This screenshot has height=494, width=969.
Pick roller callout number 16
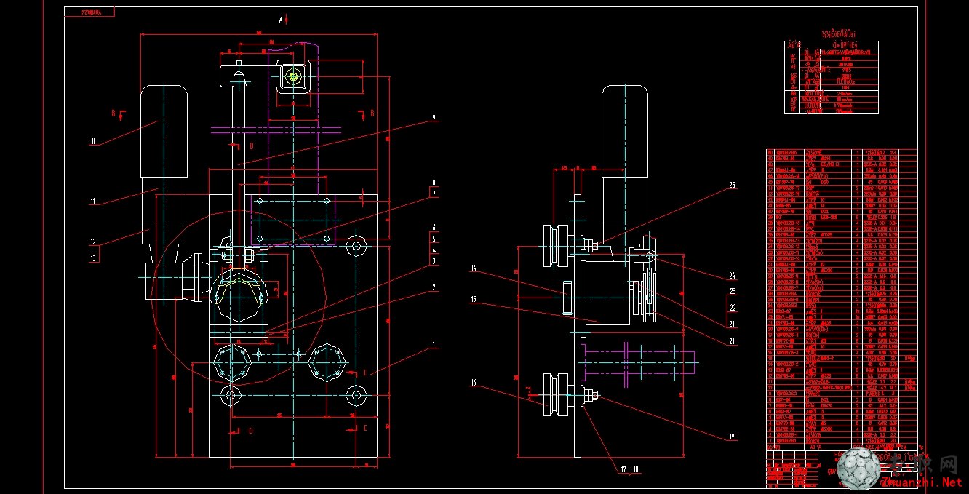(x=473, y=382)
